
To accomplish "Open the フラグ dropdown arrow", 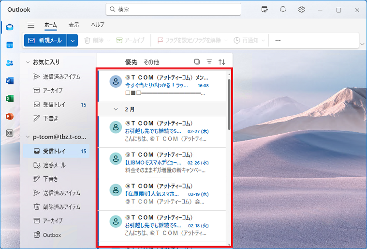I will click(x=226, y=40).
